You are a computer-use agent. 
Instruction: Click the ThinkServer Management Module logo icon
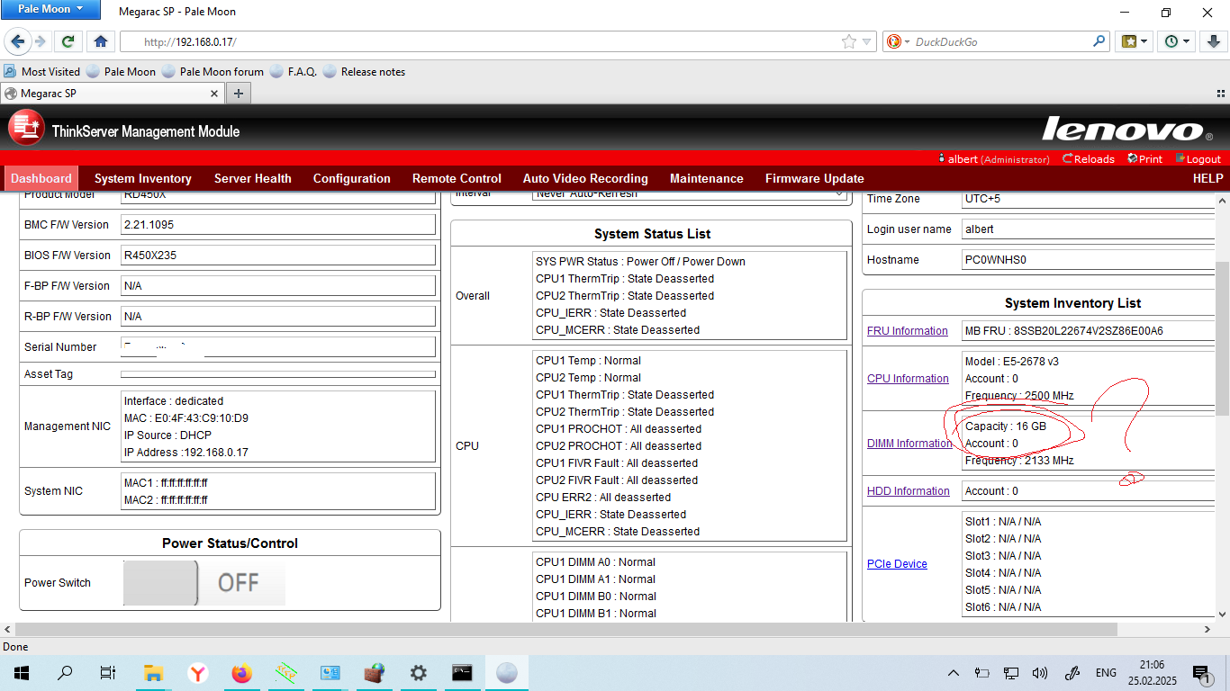coord(26,128)
